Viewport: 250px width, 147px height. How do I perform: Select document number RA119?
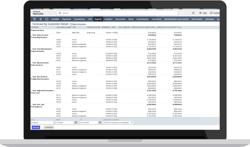pos(58,95)
